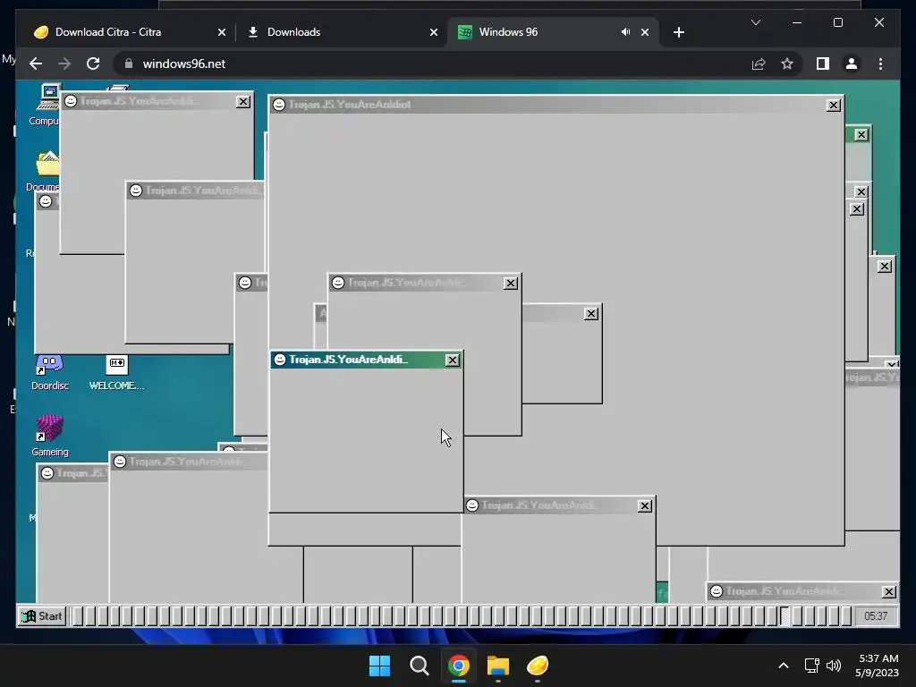Click the padlock site info icon
The width and height of the screenshot is (916, 687).
pyautogui.click(x=129, y=64)
